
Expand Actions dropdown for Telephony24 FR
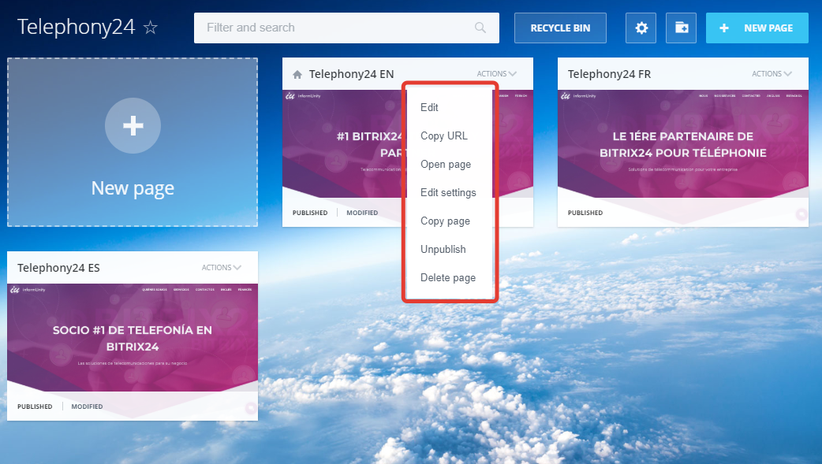772,74
